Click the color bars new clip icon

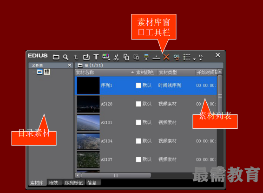pyautogui.click(x=106, y=57)
